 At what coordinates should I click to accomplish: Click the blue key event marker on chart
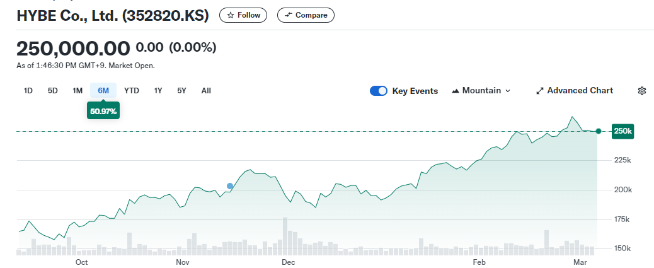point(230,186)
